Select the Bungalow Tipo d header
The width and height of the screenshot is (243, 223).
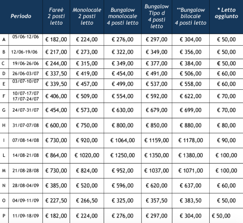click(157, 16)
